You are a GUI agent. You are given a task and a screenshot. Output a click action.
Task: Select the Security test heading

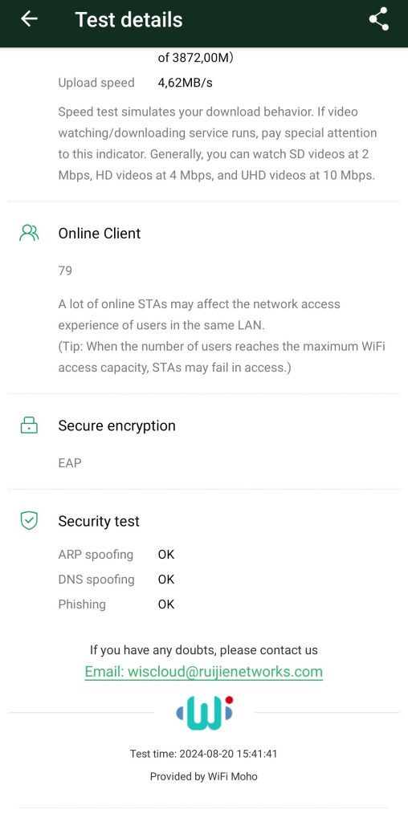tap(99, 522)
